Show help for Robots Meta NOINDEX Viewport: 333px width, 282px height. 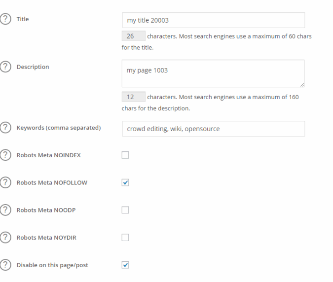5,155
